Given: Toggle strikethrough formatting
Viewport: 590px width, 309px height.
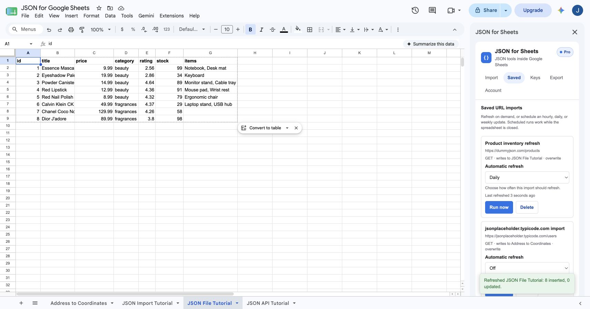Looking at the screenshot, I should point(273,30).
